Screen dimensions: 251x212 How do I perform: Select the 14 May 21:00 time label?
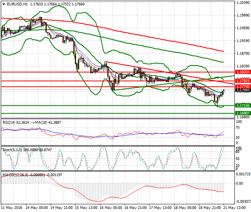coord(61,208)
